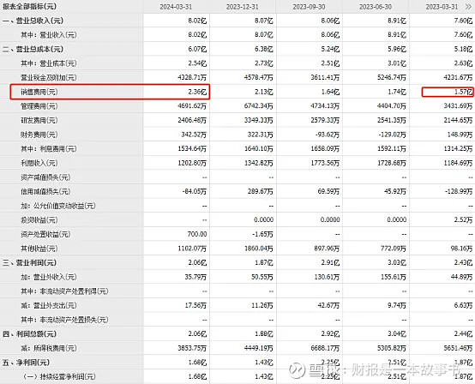Viewport: 475px width, 384px height.
Task: Click the (一)持续经营净利润(元) row label
Action: tap(59, 377)
